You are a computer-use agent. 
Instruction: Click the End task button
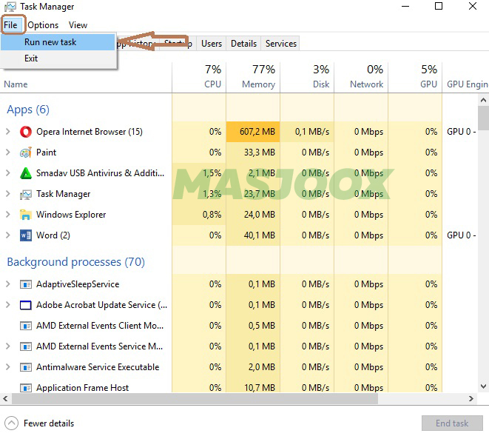click(452, 423)
